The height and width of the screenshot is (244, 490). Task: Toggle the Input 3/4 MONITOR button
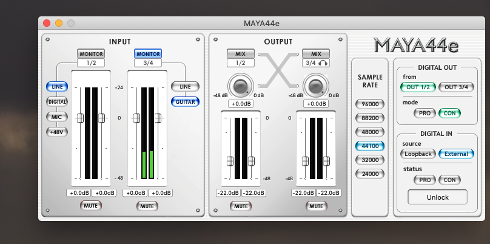pyautogui.click(x=148, y=54)
